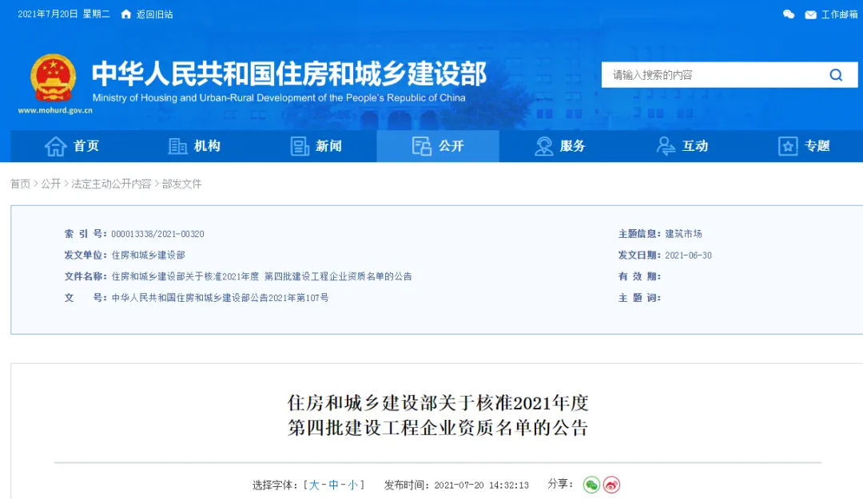Select font size 大
Screen dimensions: 863x499
click(x=313, y=484)
